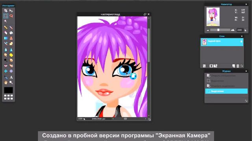The image size is (252, 141).
Task: Add a layer mask in the Layers panel
Action: tap(211, 66)
